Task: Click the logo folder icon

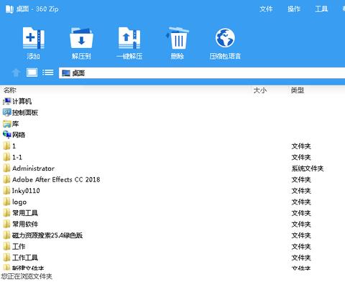Action: click(x=6, y=202)
